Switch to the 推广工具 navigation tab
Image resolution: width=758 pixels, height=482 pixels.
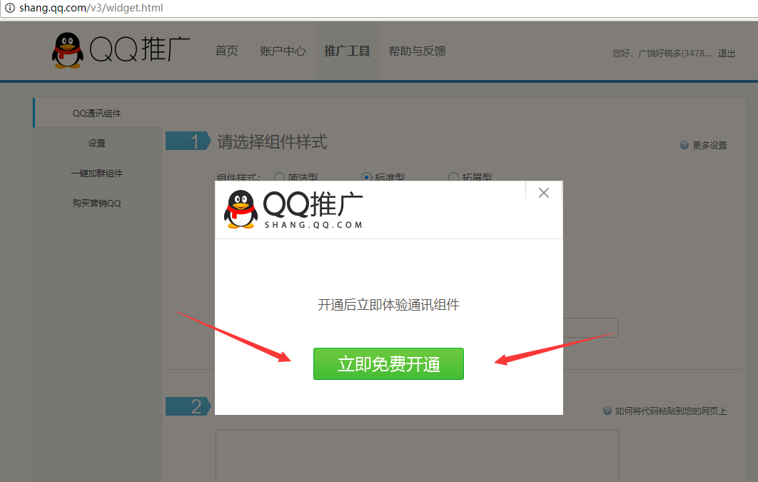coord(347,51)
